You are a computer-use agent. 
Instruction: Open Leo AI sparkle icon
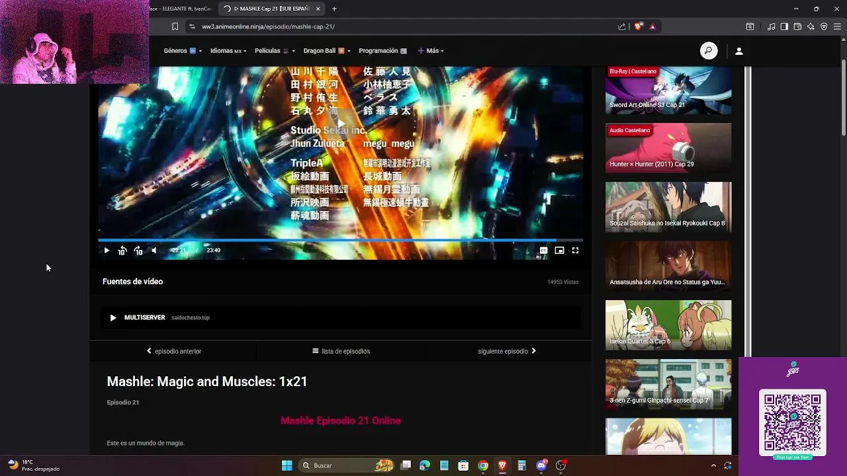pos(811,26)
